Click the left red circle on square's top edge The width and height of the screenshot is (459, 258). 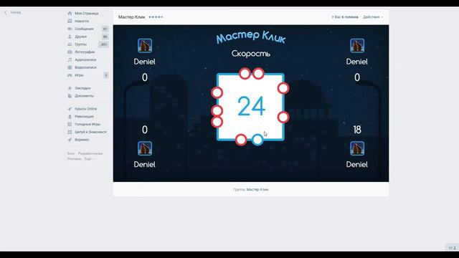[x=245, y=74]
